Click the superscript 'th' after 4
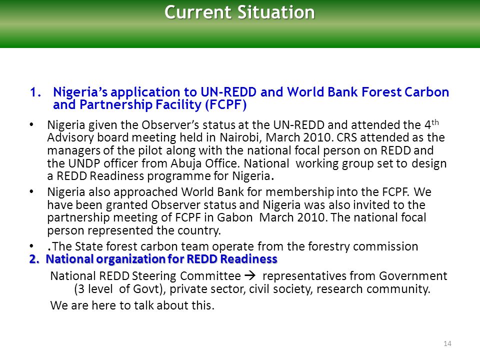 click(435, 122)
